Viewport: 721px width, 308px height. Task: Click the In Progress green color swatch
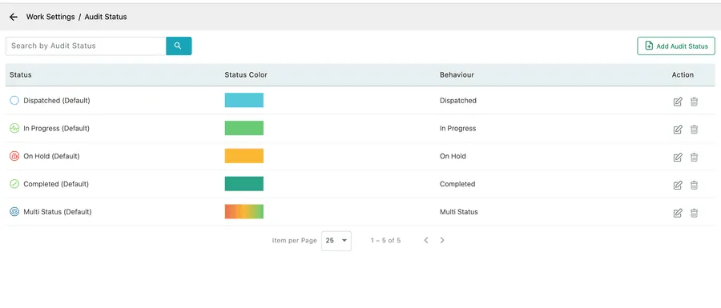click(x=244, y=128)
